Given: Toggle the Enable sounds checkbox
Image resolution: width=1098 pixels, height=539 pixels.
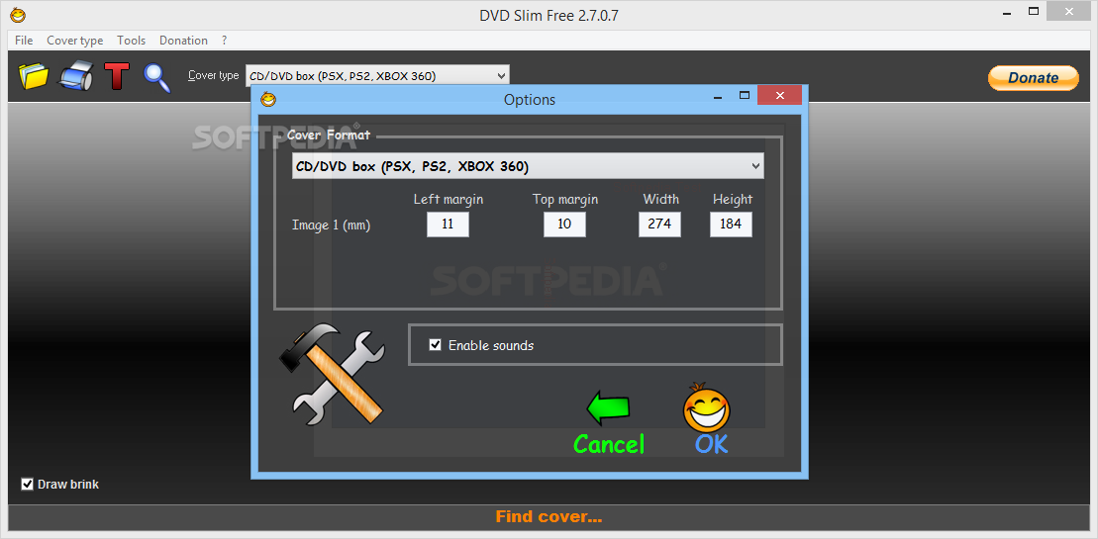Looking at the screenshot, I should [x=435, y=344].
